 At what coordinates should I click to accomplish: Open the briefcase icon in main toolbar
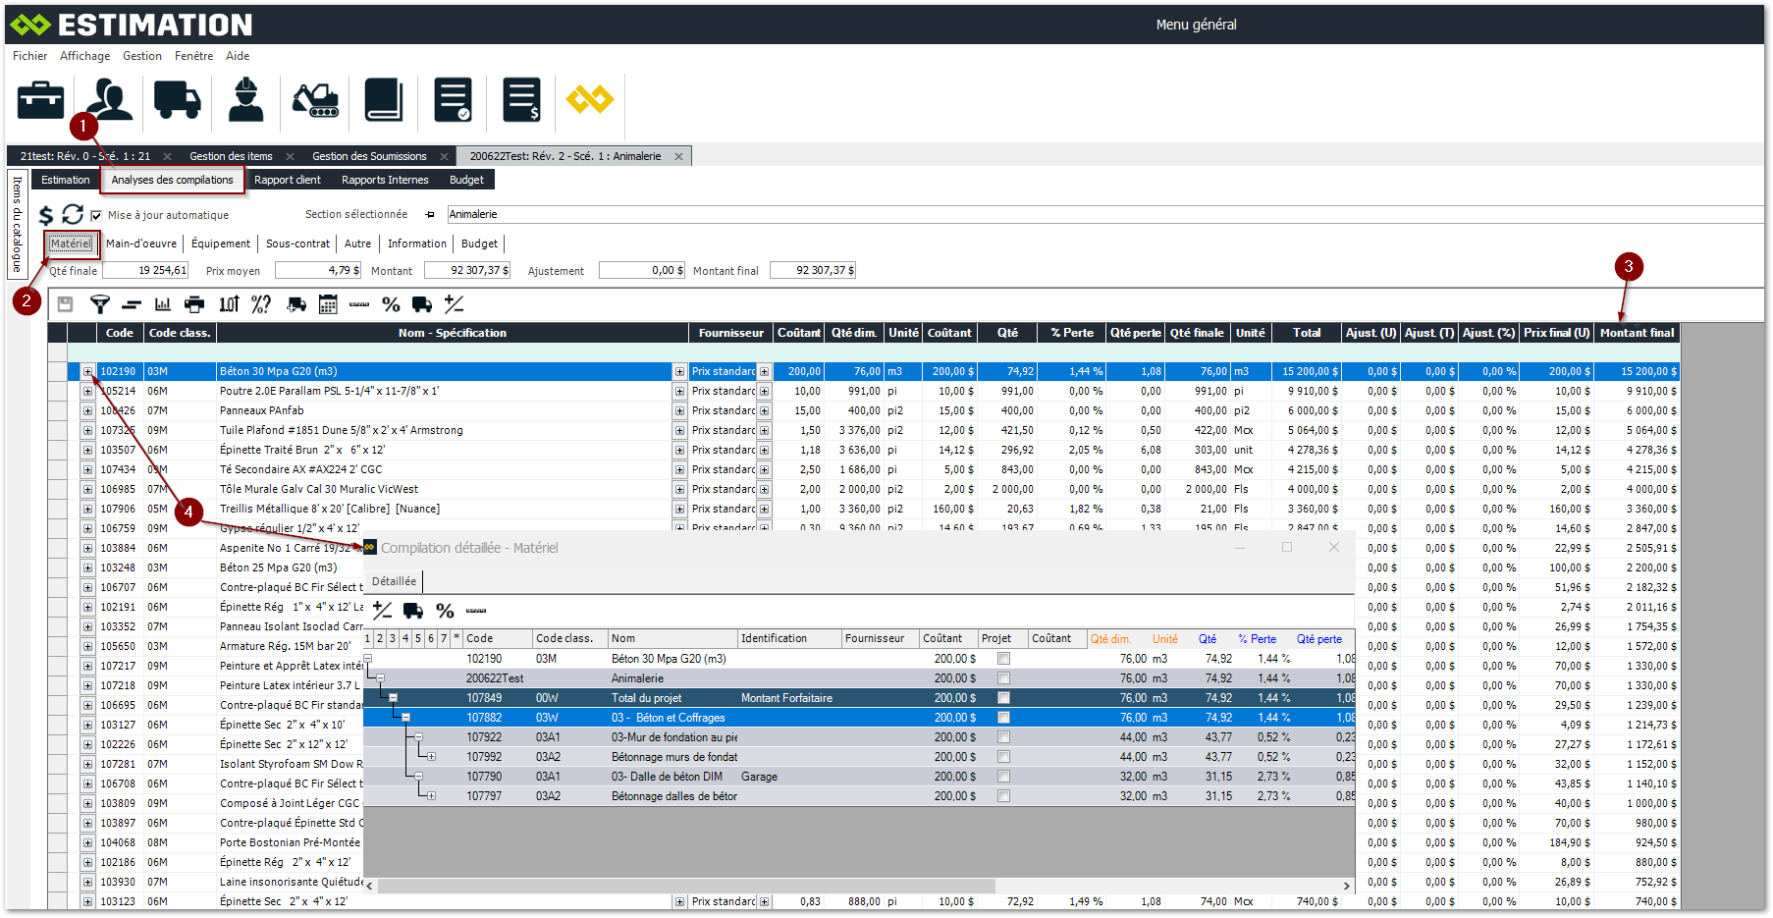coord(40,100)
